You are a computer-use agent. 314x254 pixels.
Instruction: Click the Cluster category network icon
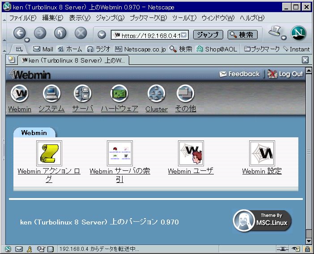point(156,93)
